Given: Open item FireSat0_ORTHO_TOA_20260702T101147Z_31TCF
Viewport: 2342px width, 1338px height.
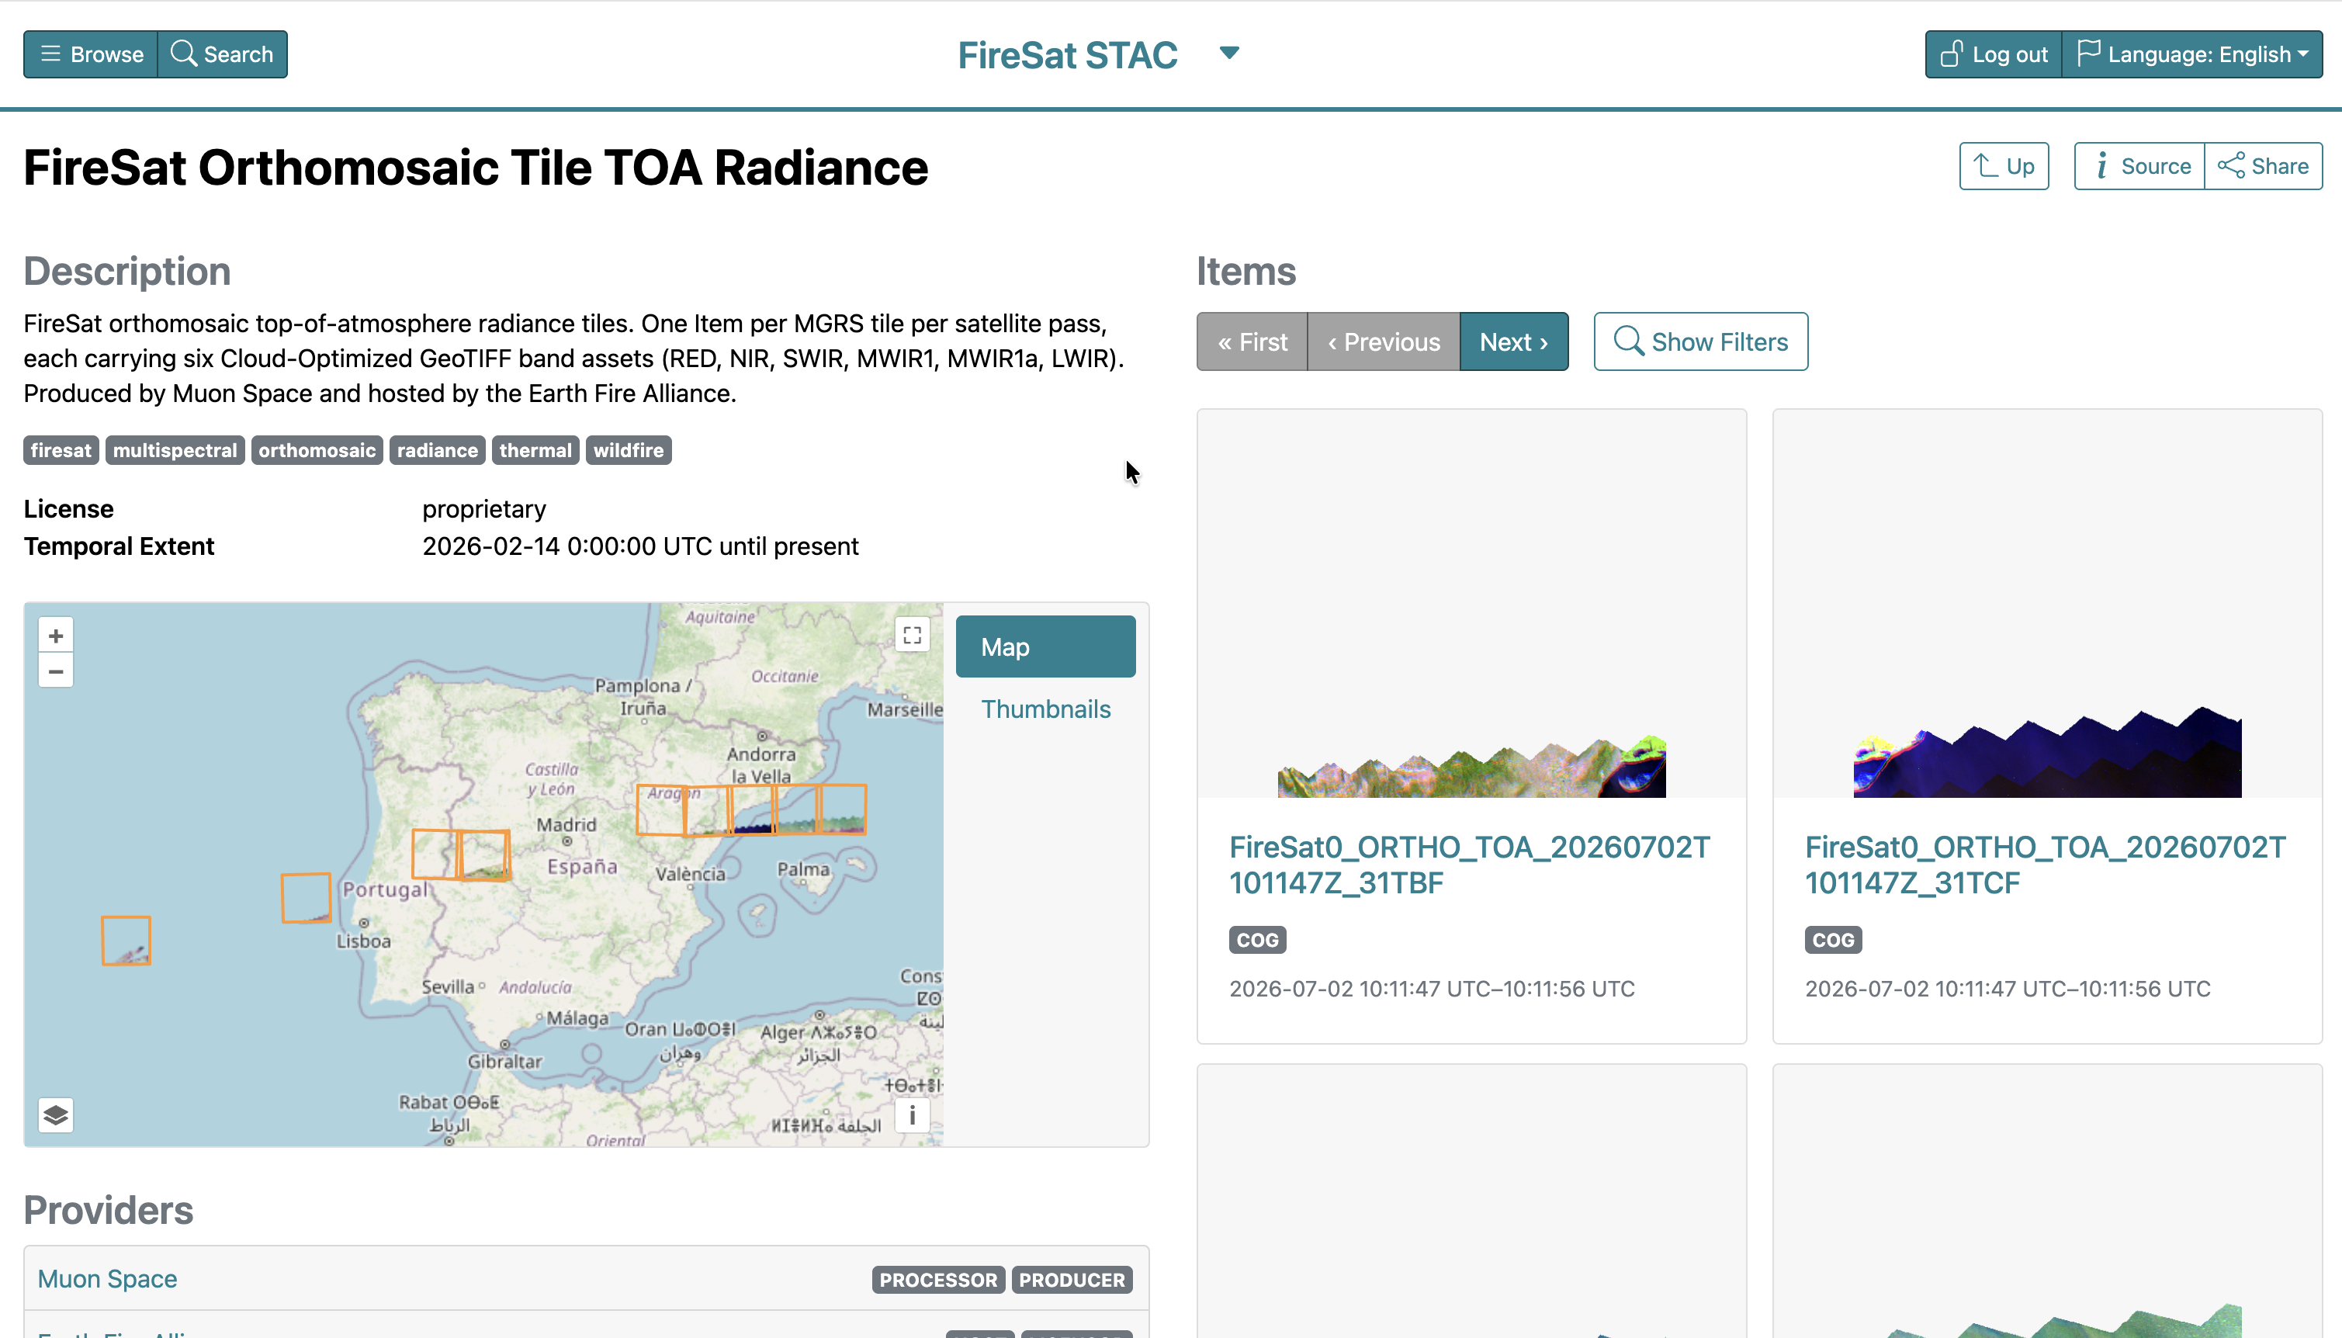Looking at the screenshot, I should (2046, 865).
